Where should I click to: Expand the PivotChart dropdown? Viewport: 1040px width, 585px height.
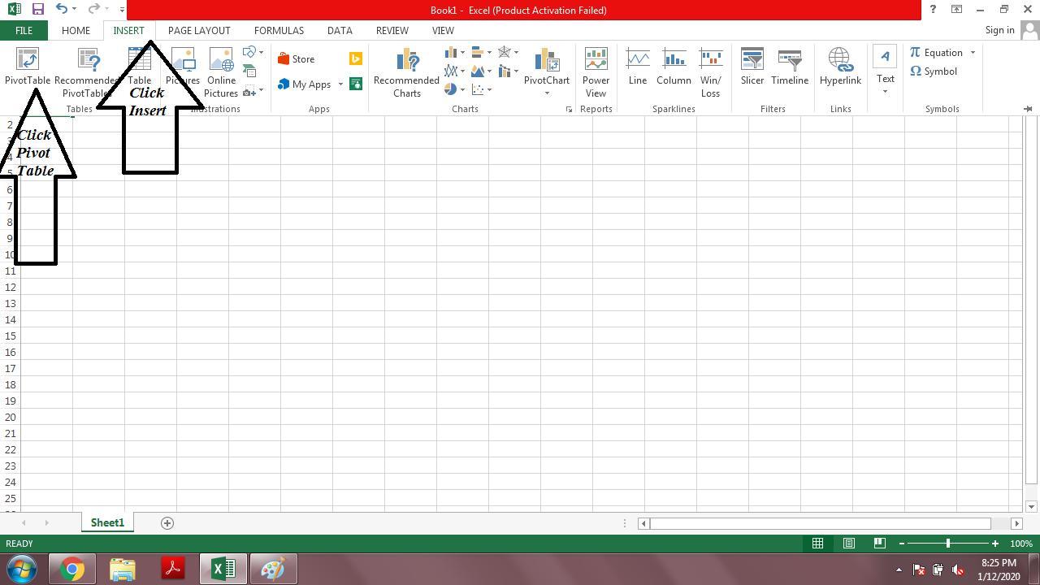click(547, 93)
